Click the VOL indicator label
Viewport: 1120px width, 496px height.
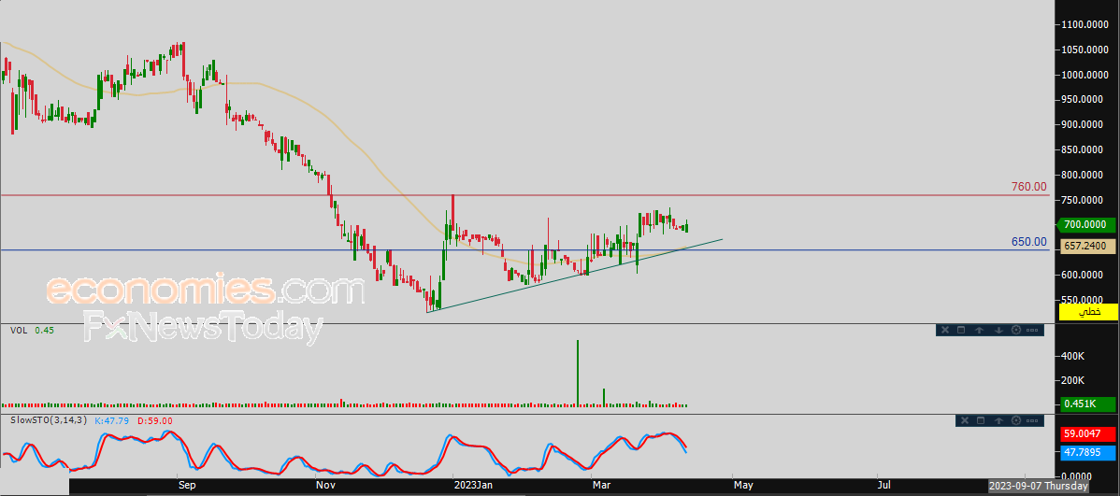(x=18, y=330)
